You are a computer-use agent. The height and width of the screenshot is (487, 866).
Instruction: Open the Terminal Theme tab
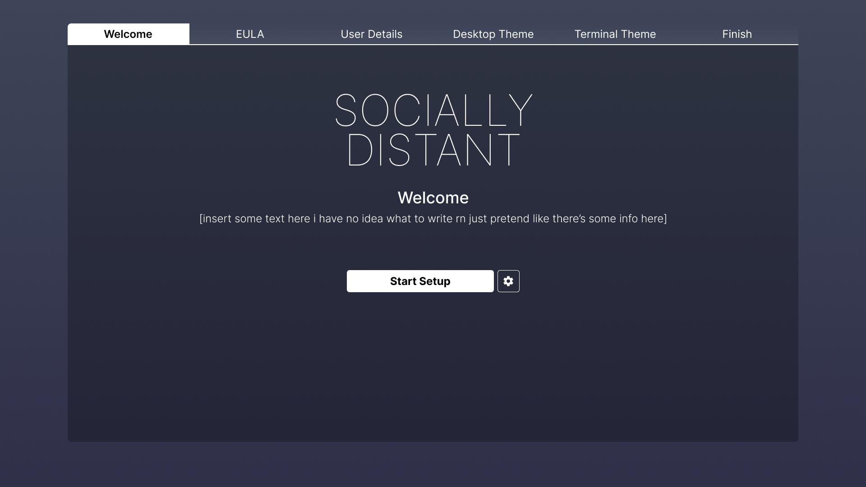click(616, 34)
